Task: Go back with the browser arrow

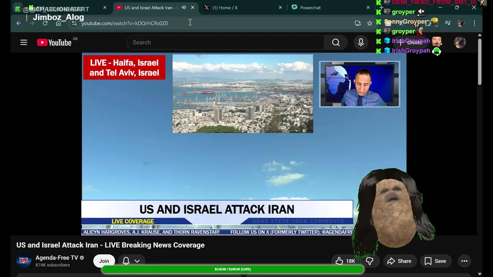Action: 18,23
